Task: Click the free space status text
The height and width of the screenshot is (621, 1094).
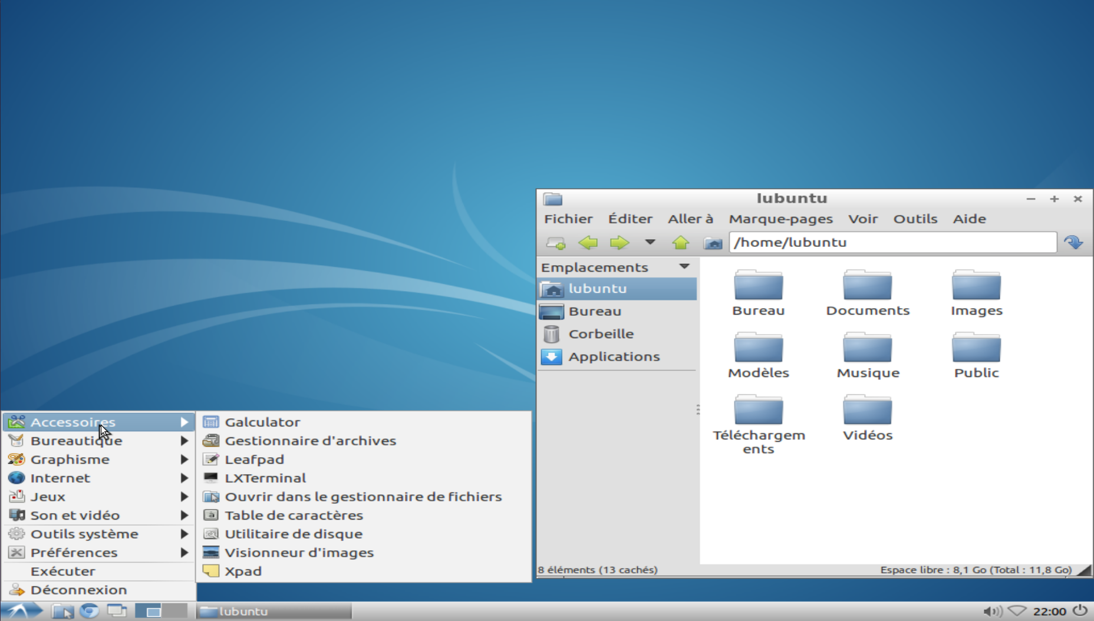Action: [976, 570]
